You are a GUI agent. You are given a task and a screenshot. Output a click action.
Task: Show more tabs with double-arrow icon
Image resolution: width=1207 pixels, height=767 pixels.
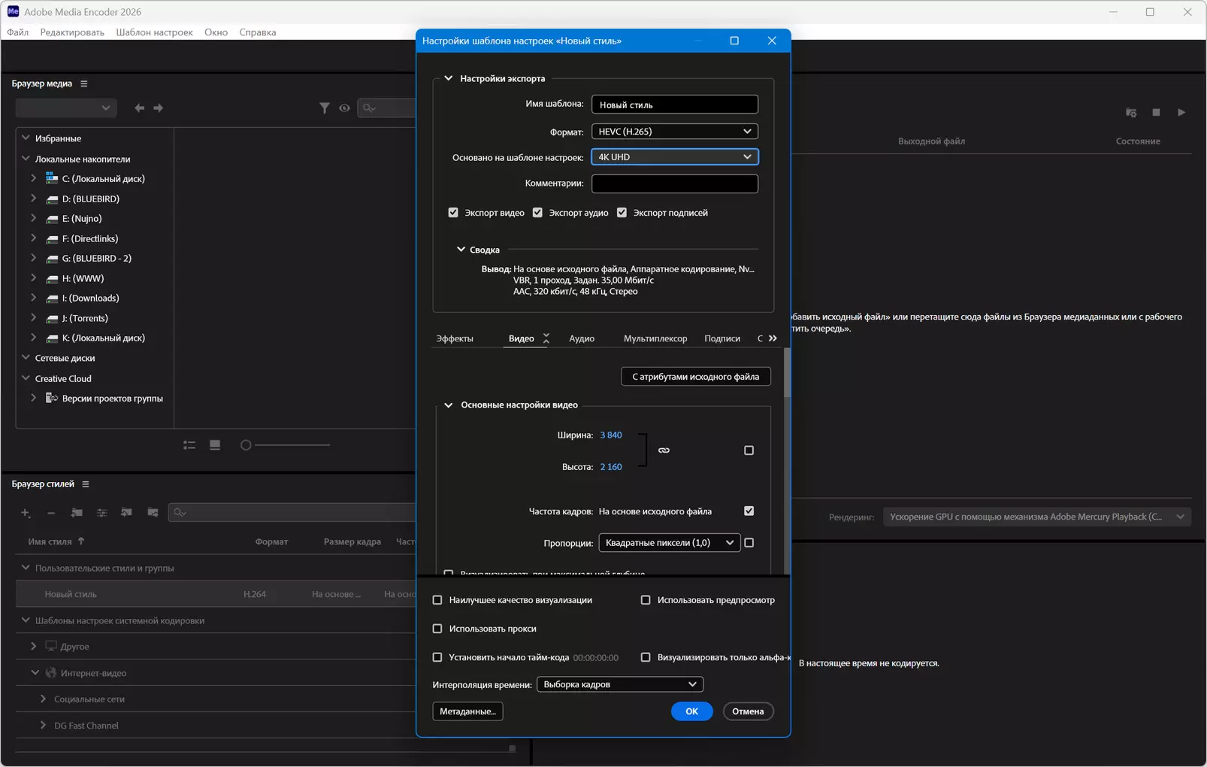click(x=773, y=338)
